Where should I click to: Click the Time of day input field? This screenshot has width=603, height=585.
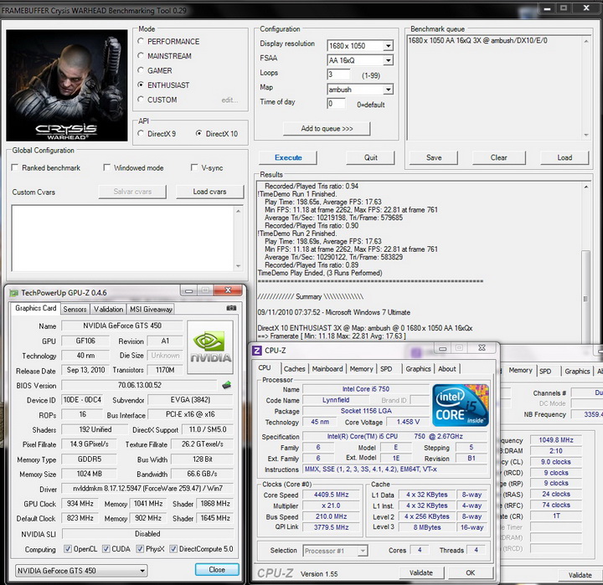tap(336, 104)
